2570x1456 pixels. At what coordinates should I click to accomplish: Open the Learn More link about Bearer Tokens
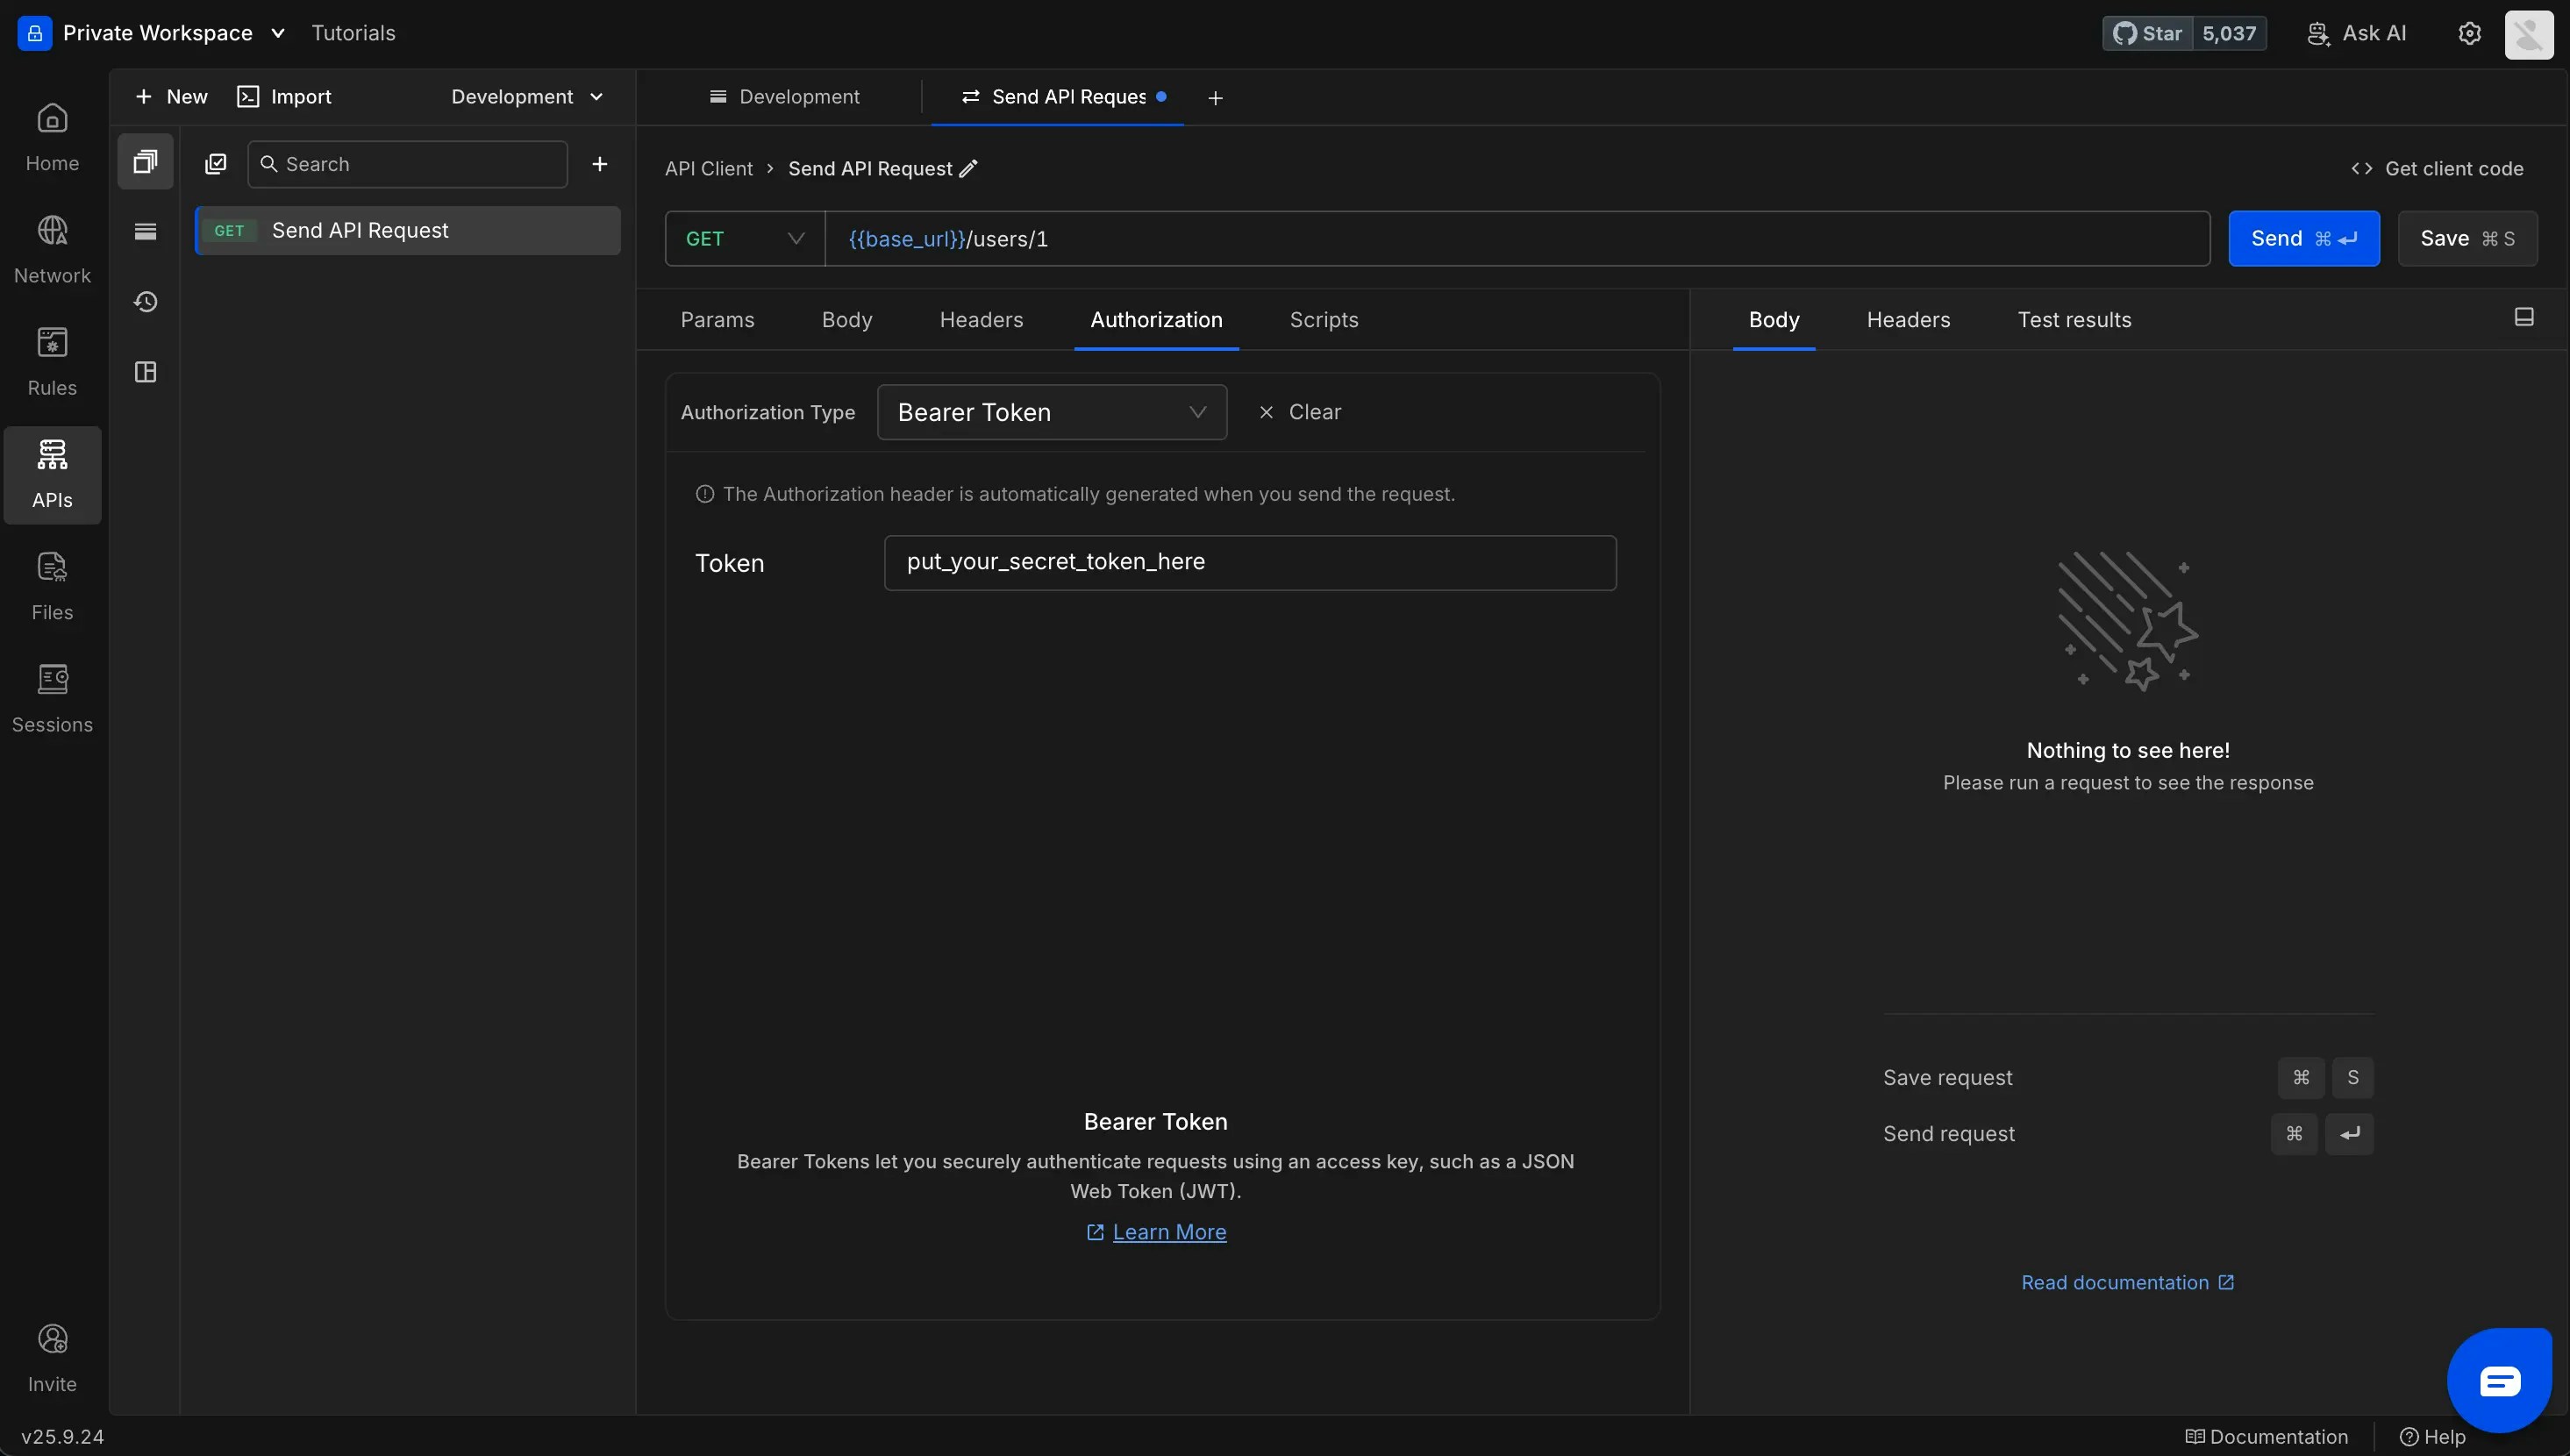[x=1168, y=1232]
